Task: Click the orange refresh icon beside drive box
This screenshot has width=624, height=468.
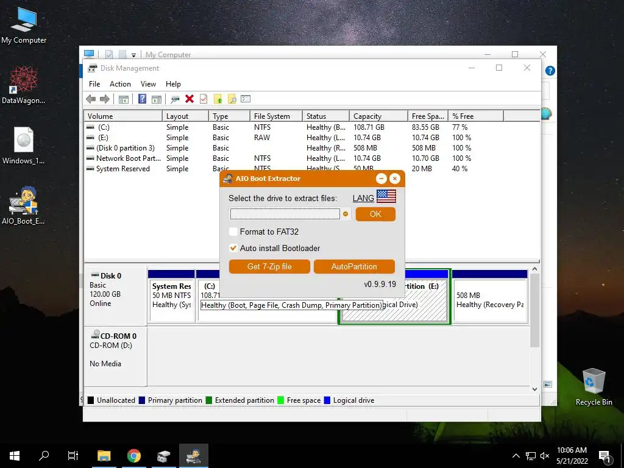Action: pos(346,214)
